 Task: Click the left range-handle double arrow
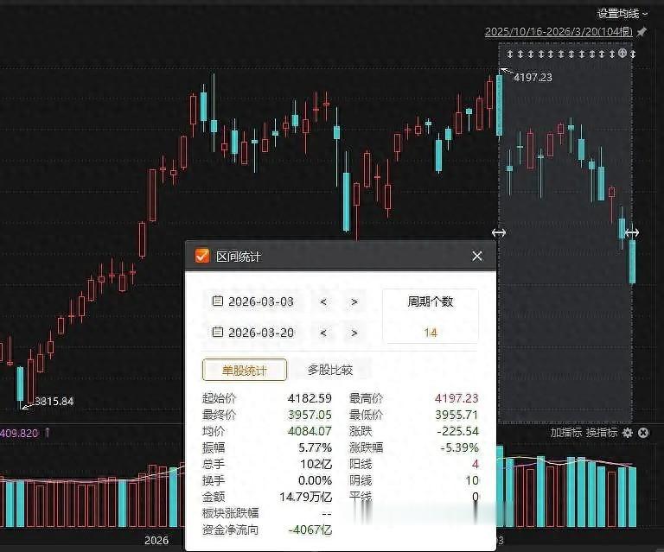point(498,232)
